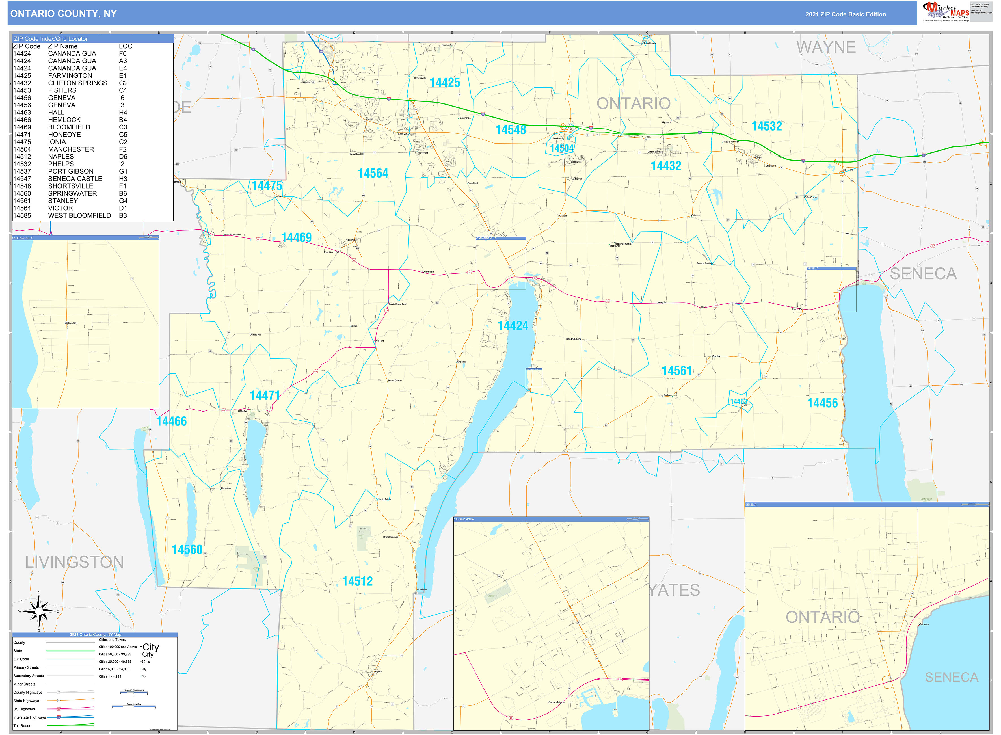Select the State Highways circle marker in legend

click(59, 701)
